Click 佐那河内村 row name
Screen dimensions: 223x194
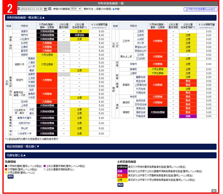click(x=25, y=123)
